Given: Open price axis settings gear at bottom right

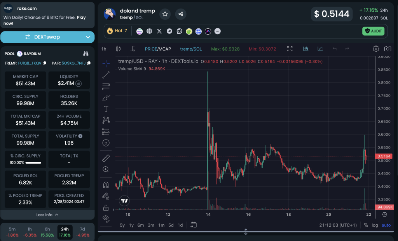Looking at the screenshot, I should 384,215.
